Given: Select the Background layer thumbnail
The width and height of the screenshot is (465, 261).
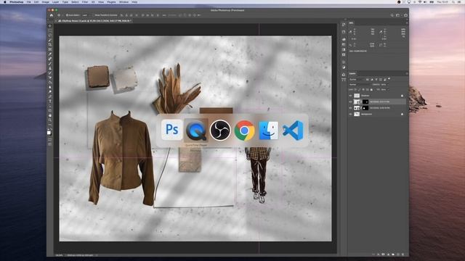Looking at the screenshot, I should (357, 114).
